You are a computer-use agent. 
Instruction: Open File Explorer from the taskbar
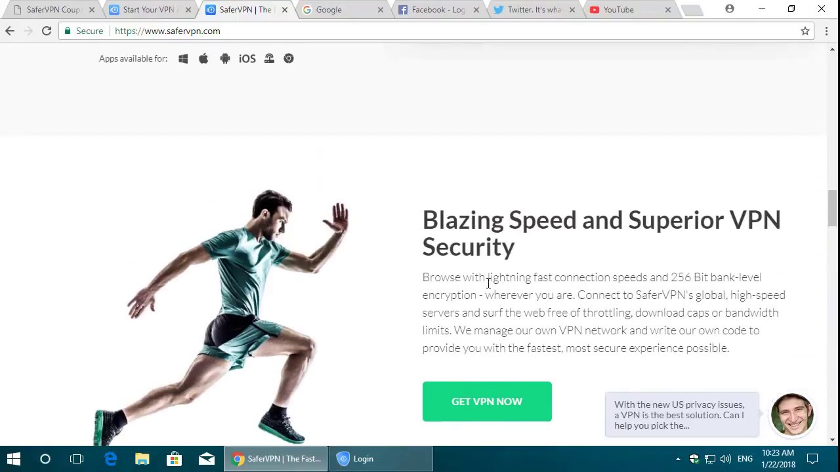pyautogui.click(x=142, y=459)
